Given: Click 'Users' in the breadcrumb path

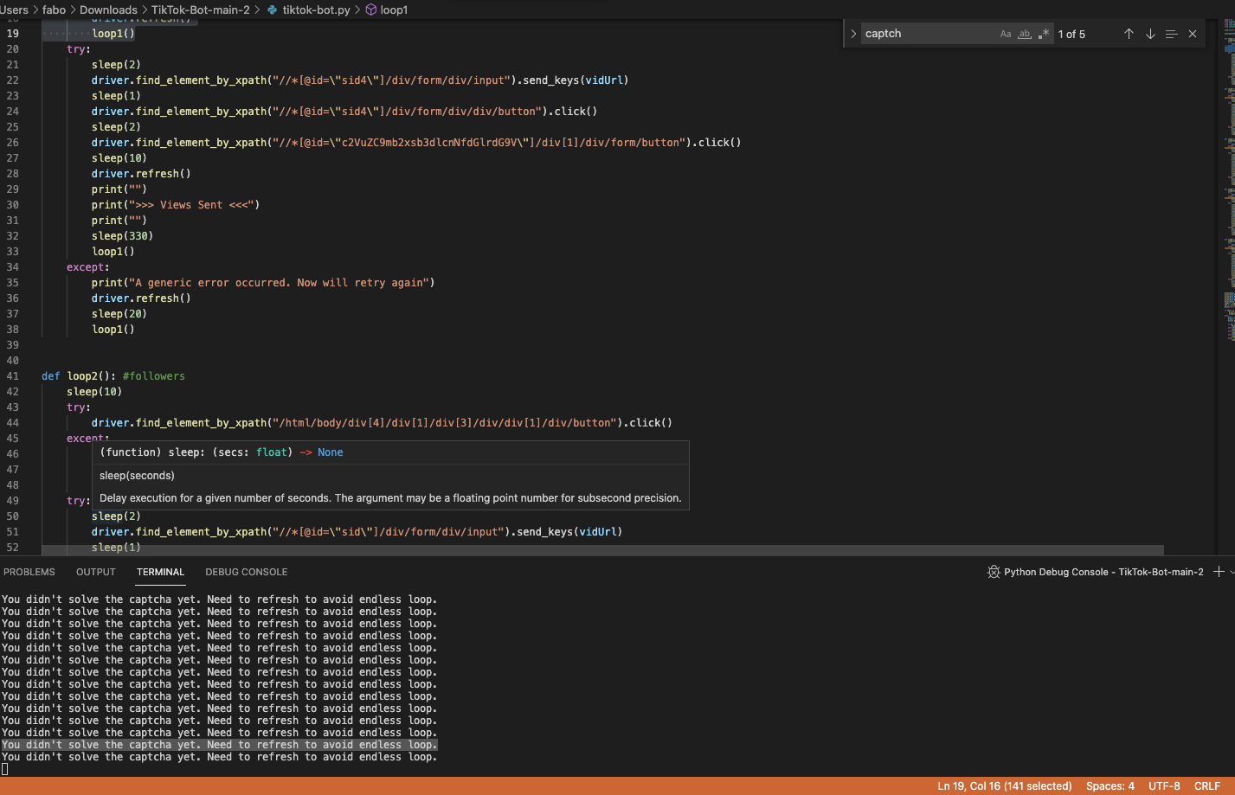Looking at the screenshot, I should [15, 10].
